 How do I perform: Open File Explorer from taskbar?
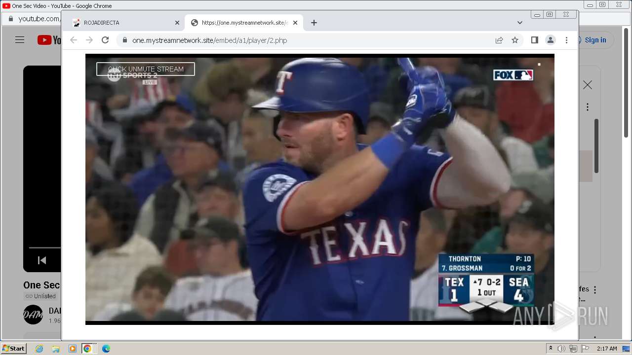[x=56, y=349]
